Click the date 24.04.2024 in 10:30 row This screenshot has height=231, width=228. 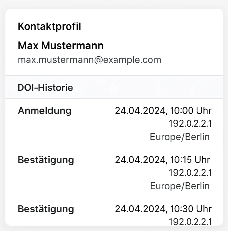tap(141, 209)
